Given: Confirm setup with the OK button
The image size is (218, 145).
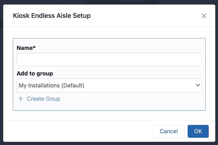Looking at the screenshot, I should click(198, 131).
